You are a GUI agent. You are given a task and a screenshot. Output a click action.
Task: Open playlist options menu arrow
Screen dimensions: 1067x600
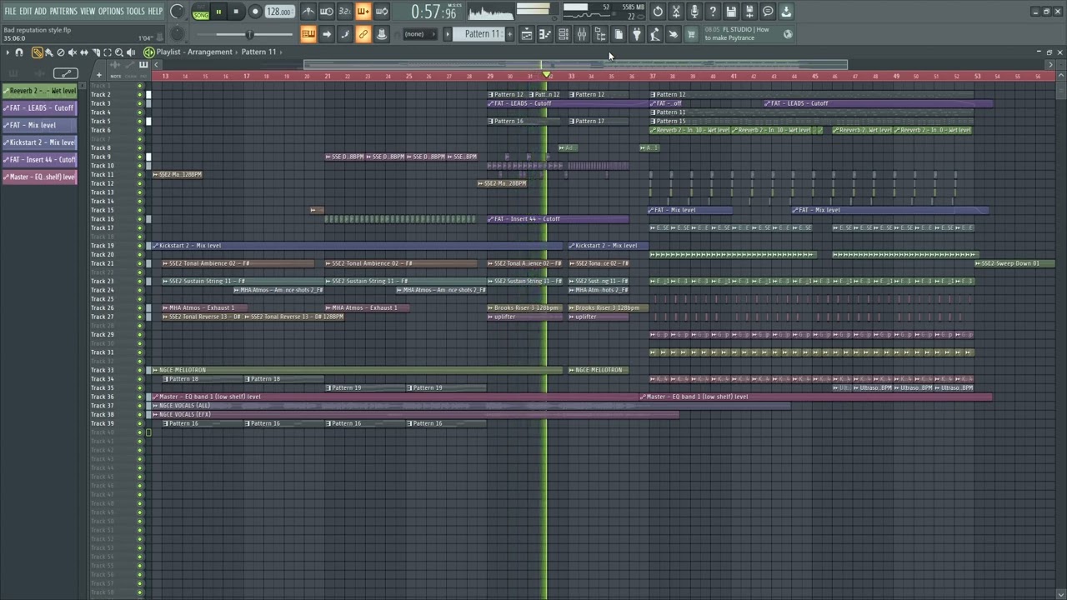pyautogui.click(x=7, y=52)
